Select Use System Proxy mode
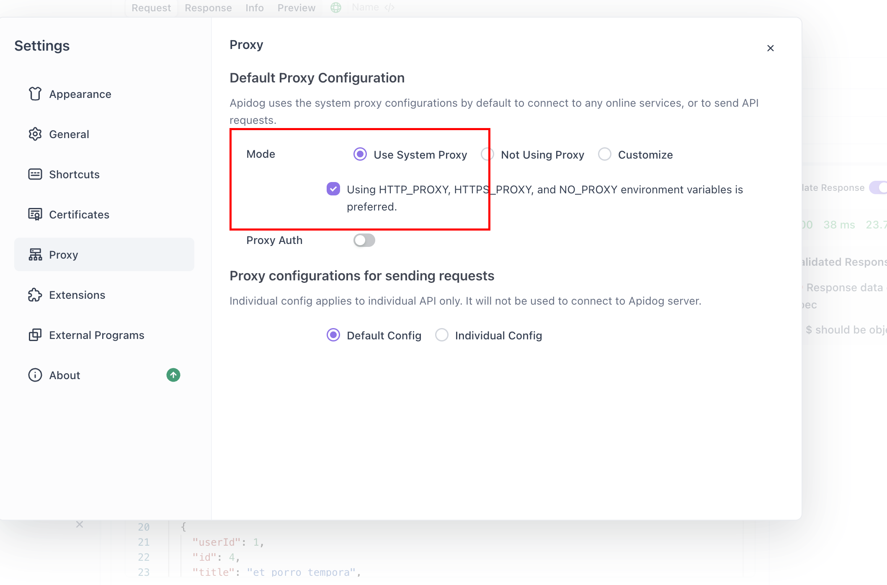This screenshot has height=585, width=887. pos(360,154)
